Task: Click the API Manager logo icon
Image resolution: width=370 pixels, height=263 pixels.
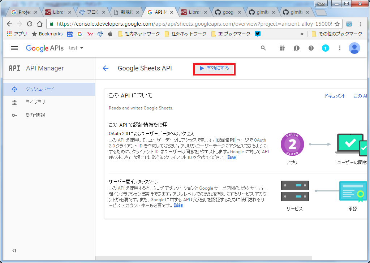Action: [14, 68]
